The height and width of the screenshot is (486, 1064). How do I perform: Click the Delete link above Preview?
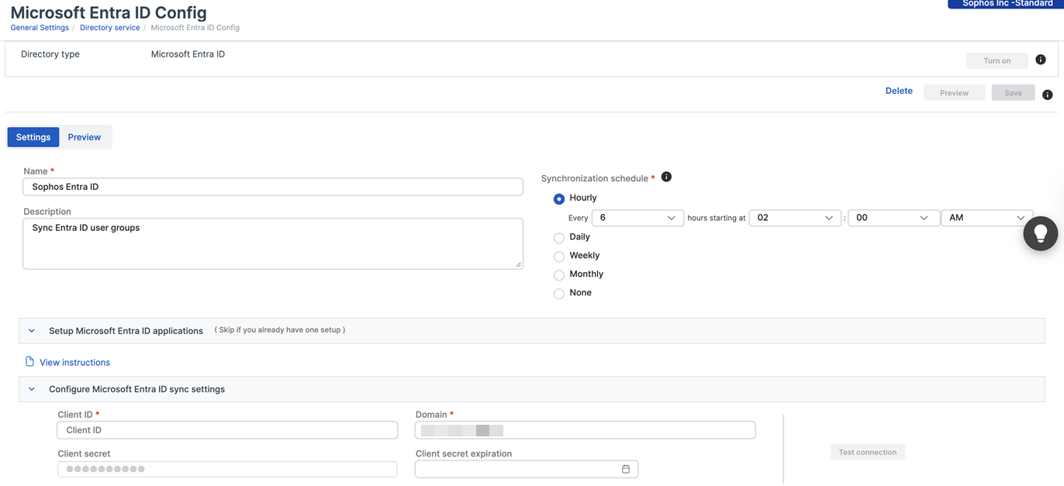pyautogui.click(x=898, y=91)
